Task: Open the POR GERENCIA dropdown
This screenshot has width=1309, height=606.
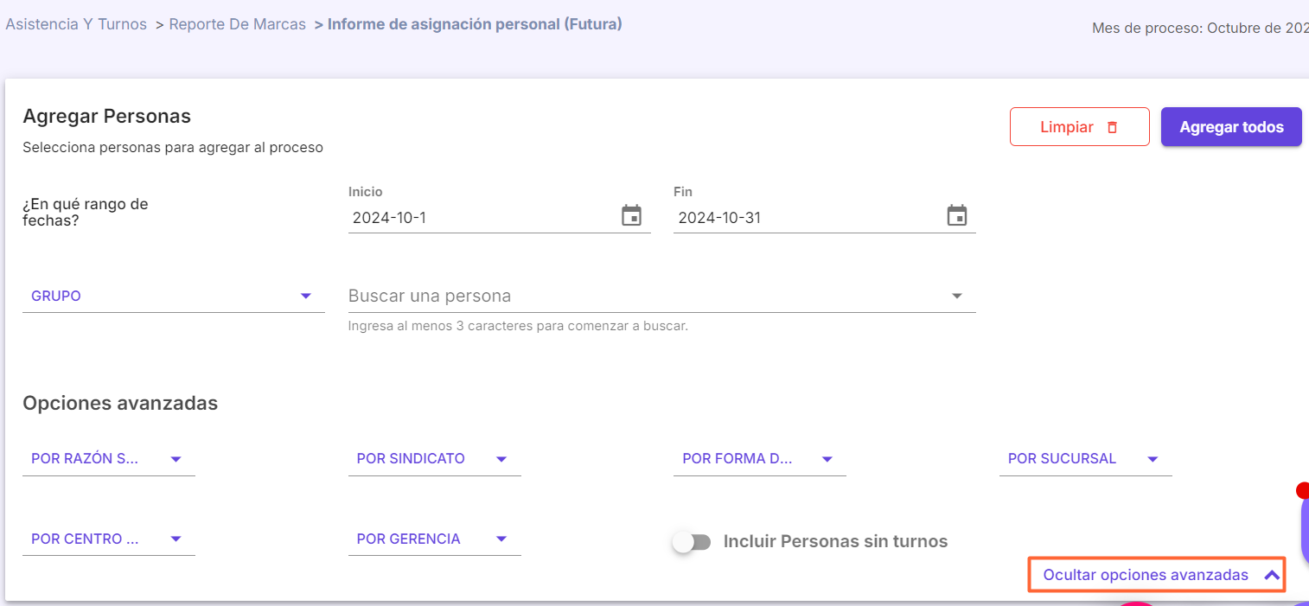Action: click(x=434, y=539)
